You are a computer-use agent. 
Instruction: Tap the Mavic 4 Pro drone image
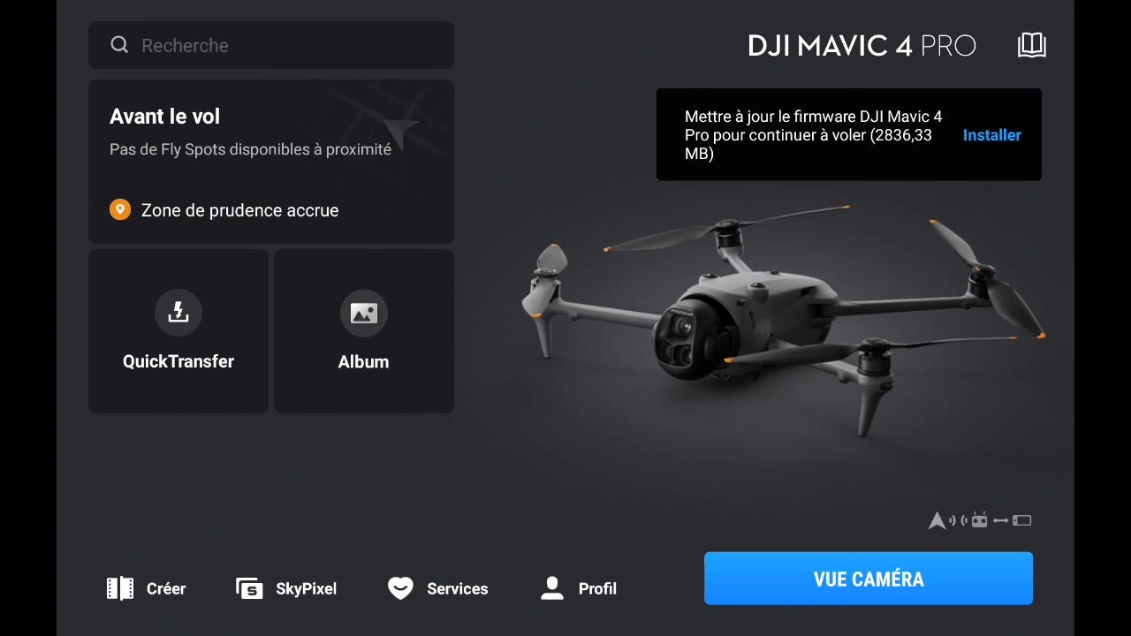[782, 318]
